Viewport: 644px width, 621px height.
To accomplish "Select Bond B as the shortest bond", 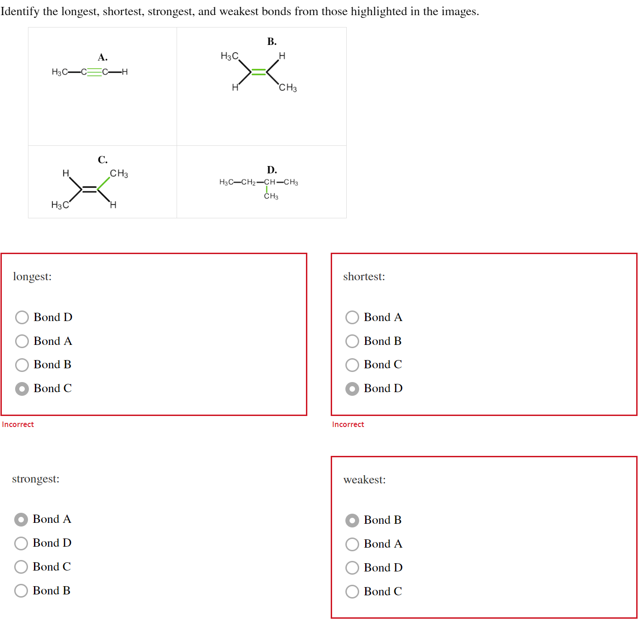I will 352,341.
